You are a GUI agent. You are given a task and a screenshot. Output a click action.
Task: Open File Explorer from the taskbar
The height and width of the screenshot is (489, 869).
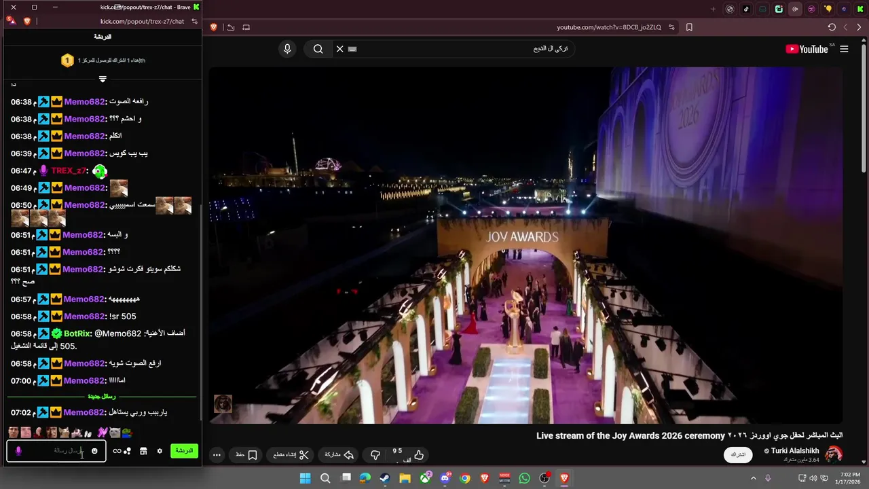click(405, 478)
